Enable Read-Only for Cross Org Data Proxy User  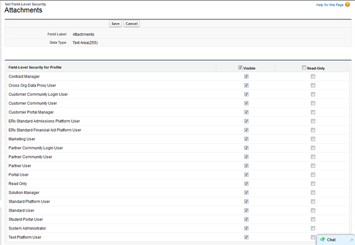313,85
